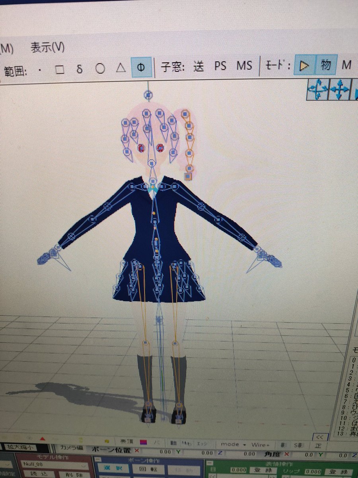The width and height of the screenshot is (358, 478).
Task: Click the move view arrows icon
Action: [x=339, y=89]
